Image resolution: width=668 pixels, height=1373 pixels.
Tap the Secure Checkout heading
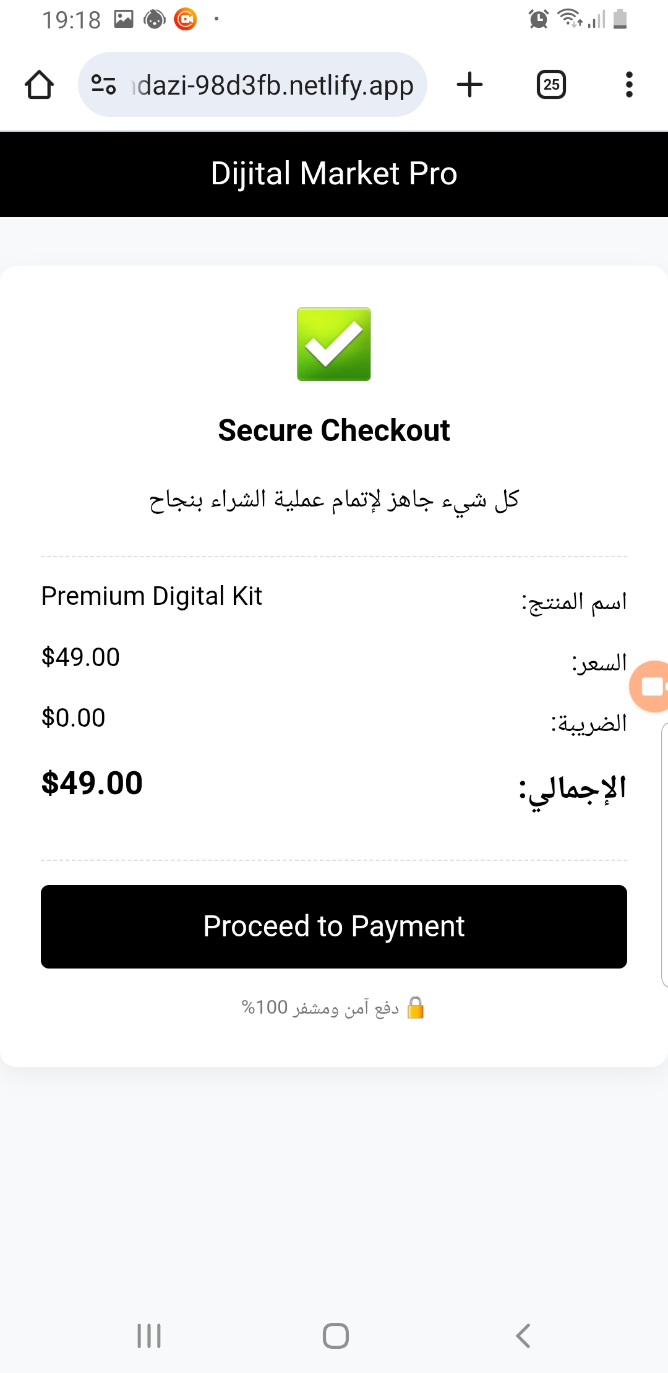(x=334, y=430)
